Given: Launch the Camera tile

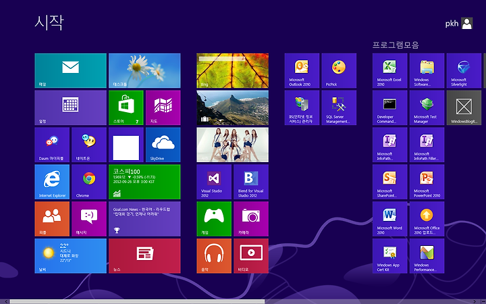Looking at the screenshot, I should tap(251, 219).
